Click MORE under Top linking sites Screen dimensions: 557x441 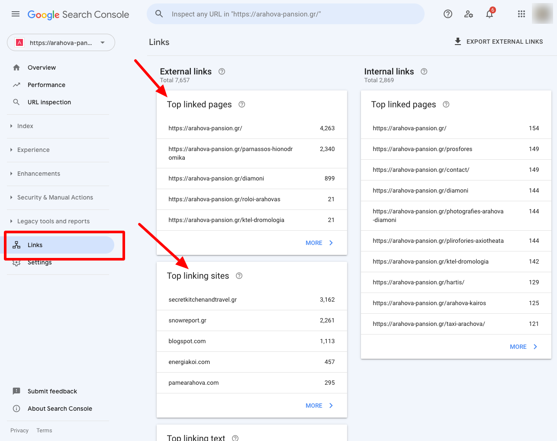319,406
